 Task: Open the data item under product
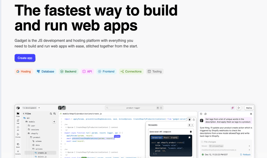coord(36,145)
